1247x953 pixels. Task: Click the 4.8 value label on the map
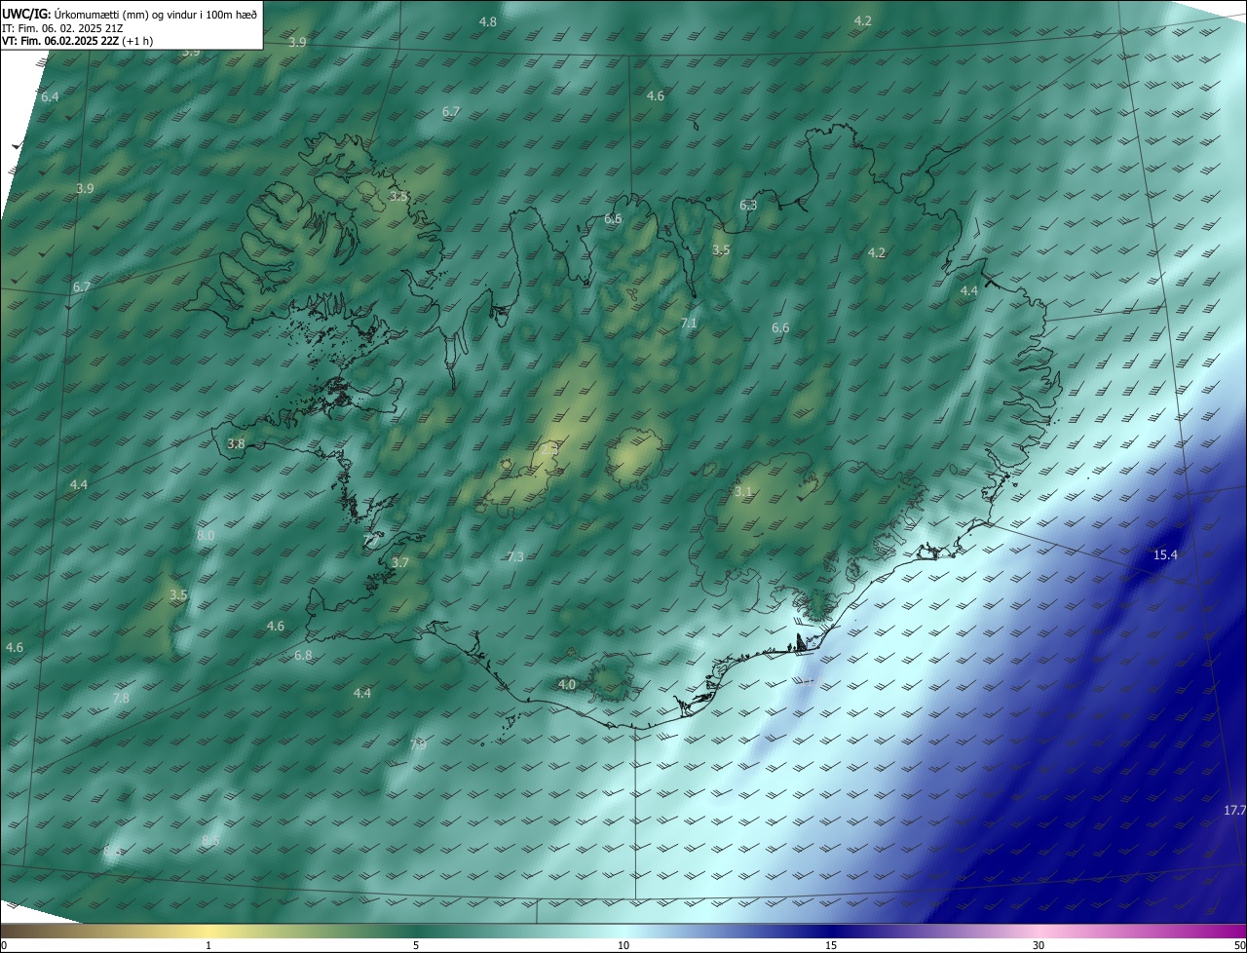[488, 21]
